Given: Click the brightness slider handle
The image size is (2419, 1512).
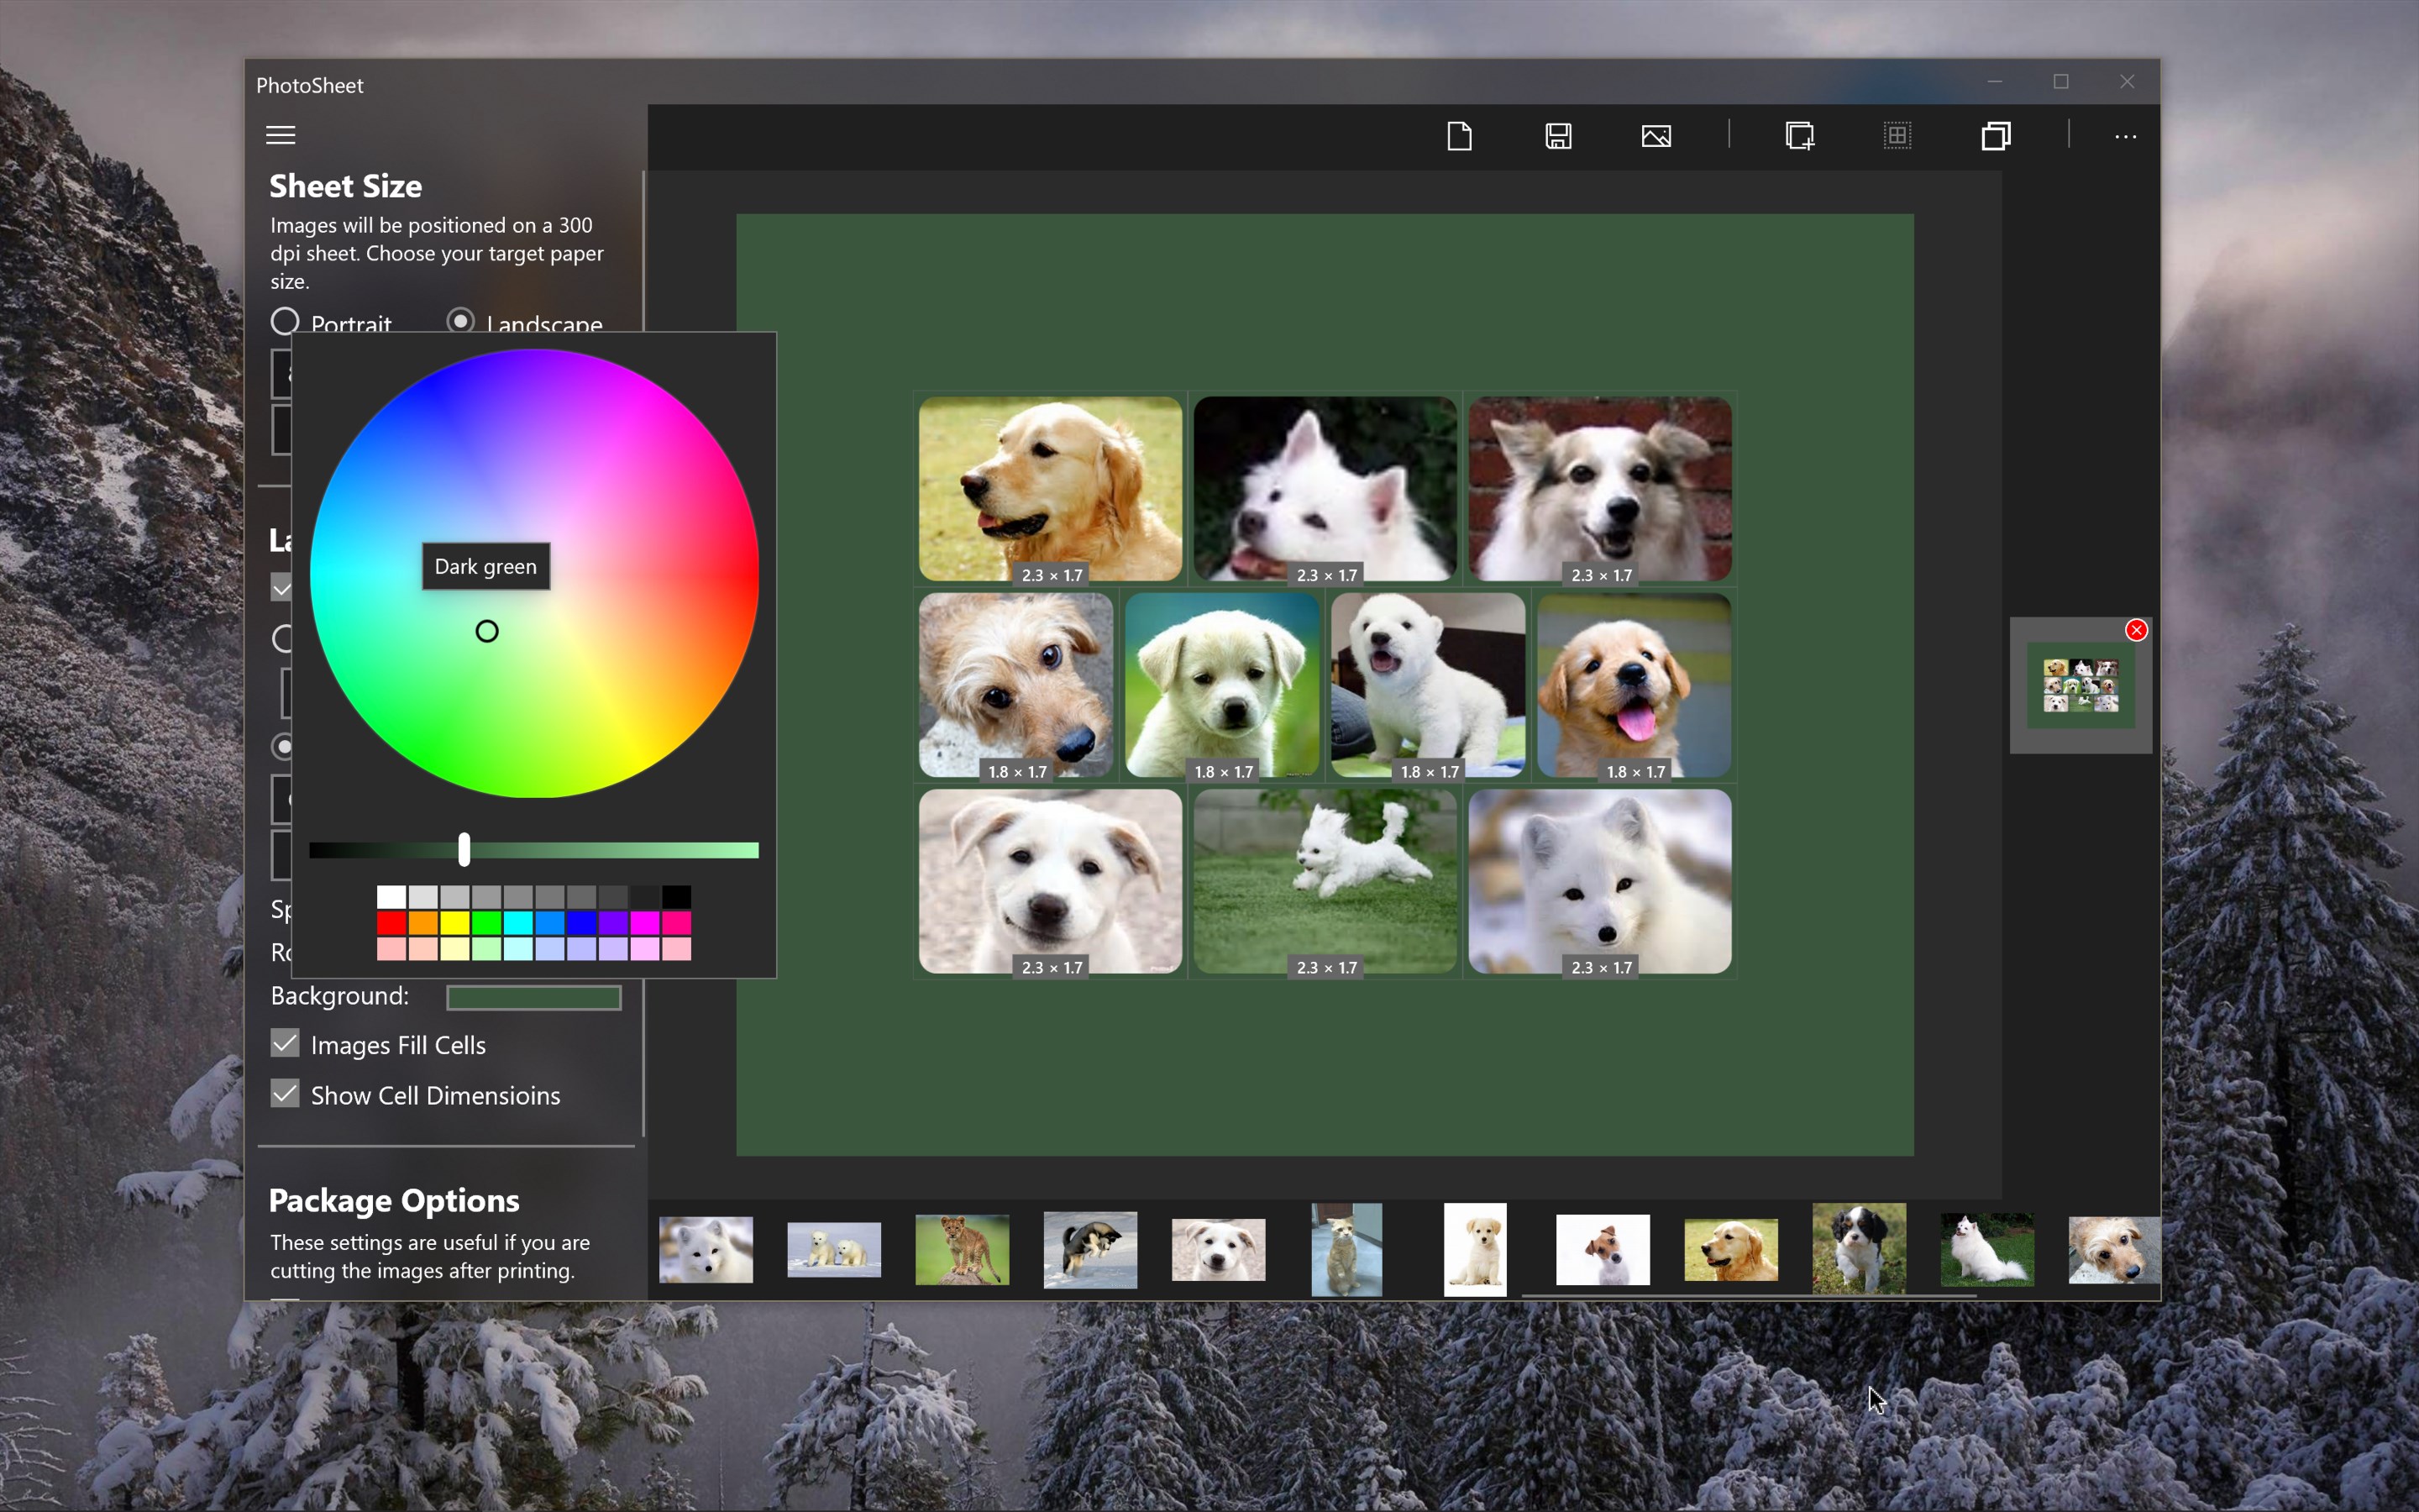Looking at the screenshot, I should 464,850.
